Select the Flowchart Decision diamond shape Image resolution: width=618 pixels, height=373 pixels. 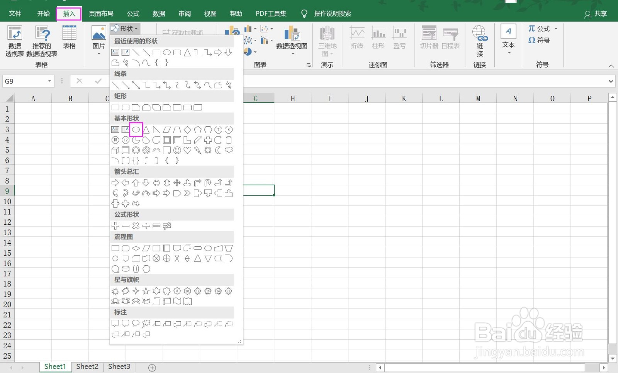tap(136, 248)
